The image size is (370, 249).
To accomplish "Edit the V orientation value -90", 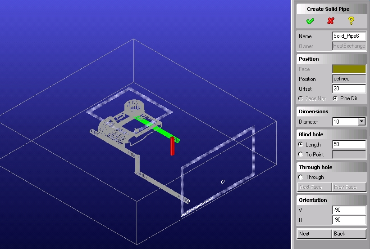I will 349,210.
